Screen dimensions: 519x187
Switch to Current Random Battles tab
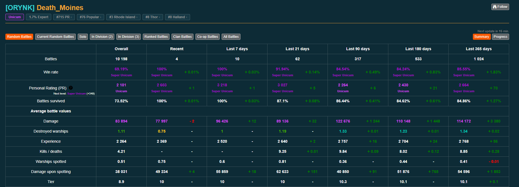(55, 37)
